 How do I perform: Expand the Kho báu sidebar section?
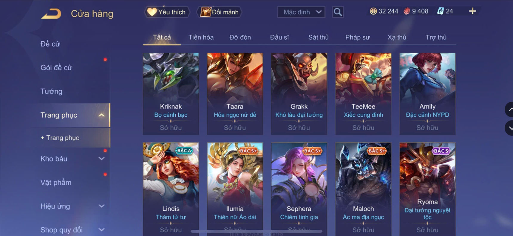[x=101, y=159]
